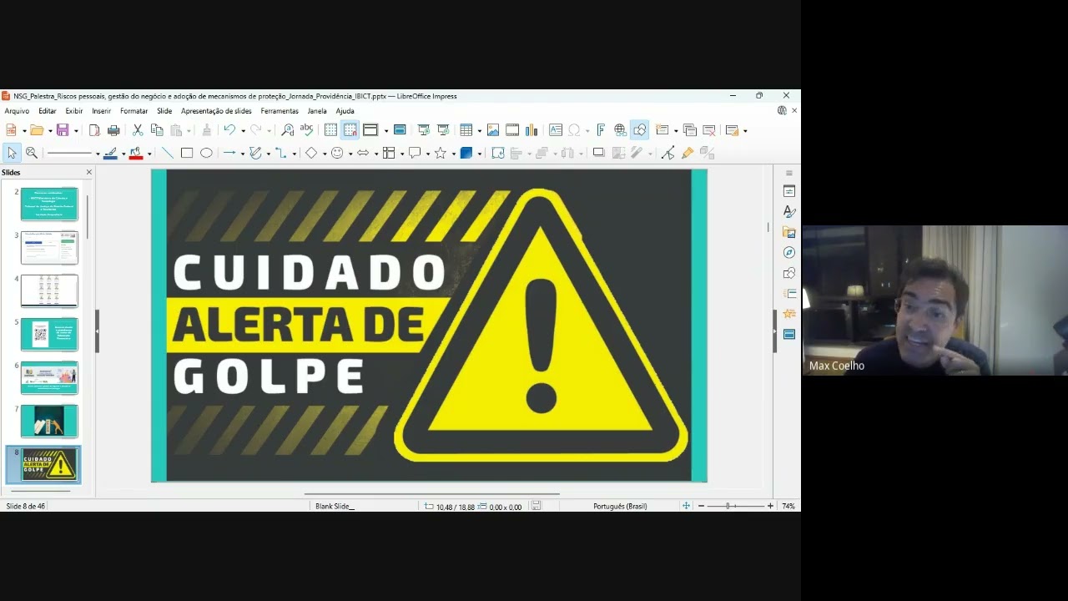
Task: Run the spelling check (abc icon)
Action: [x=306, y=130]
